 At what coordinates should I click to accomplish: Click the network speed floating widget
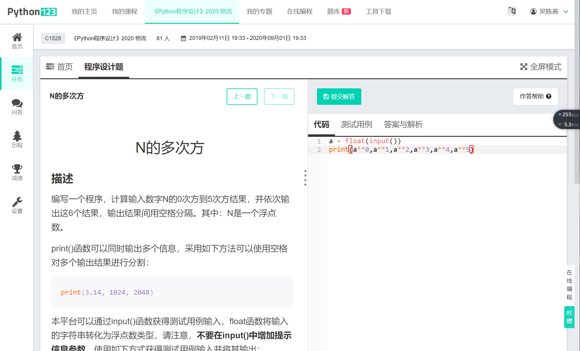pyautogui.click(x=567, y=119)
